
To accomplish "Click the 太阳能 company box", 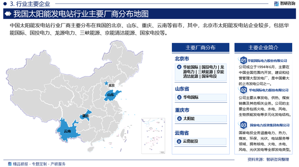I will point(201,119).
